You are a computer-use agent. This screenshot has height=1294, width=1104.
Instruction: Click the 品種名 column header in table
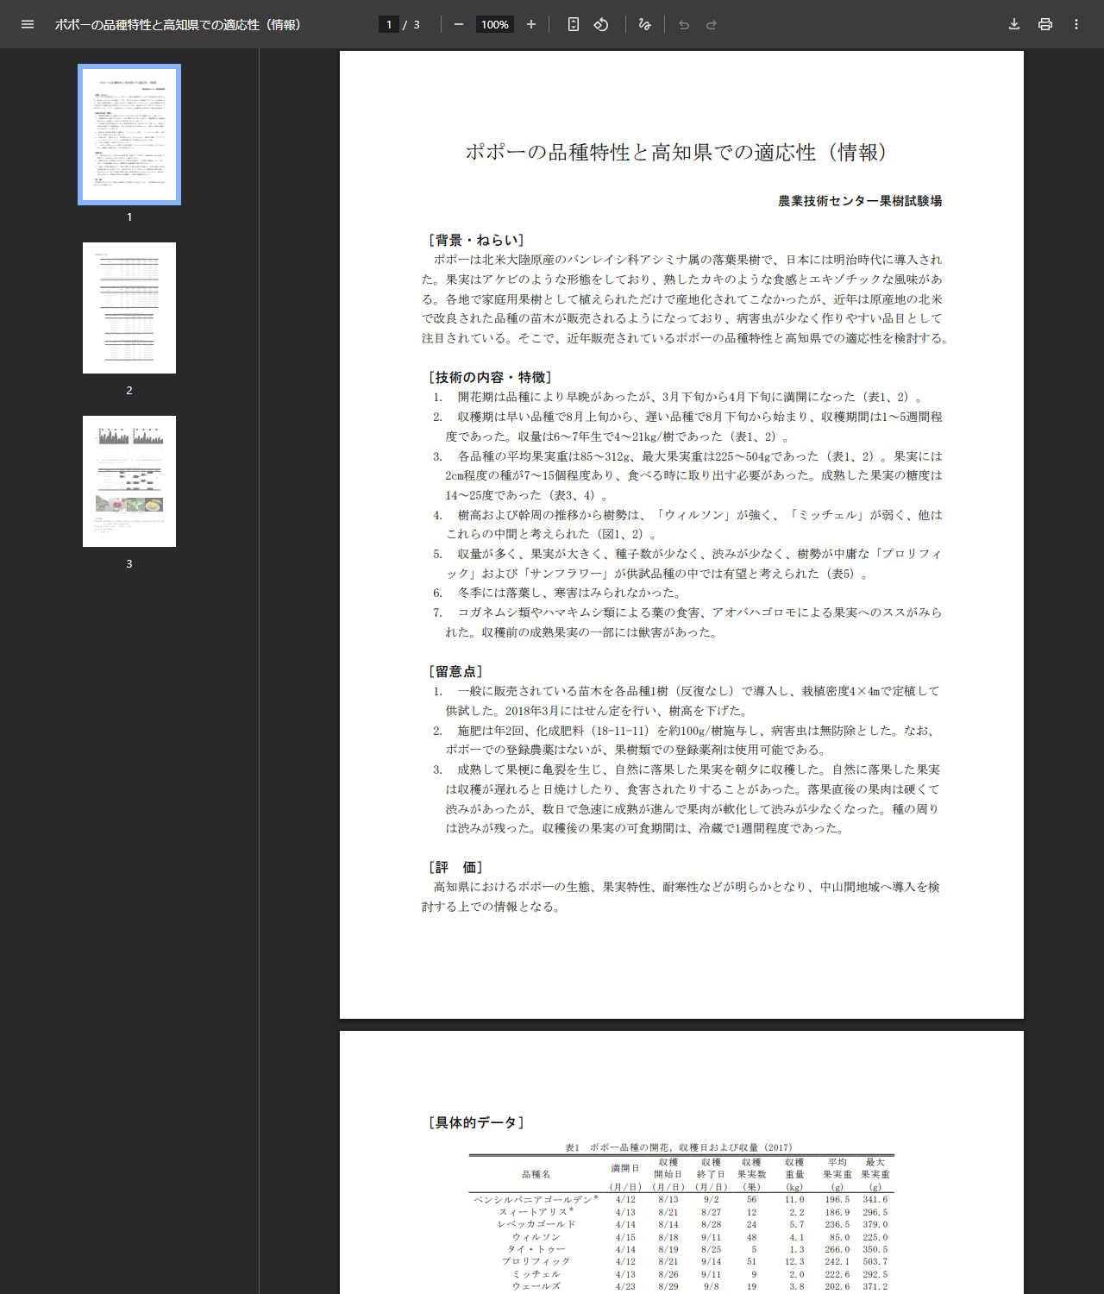tap(536, 1174)
